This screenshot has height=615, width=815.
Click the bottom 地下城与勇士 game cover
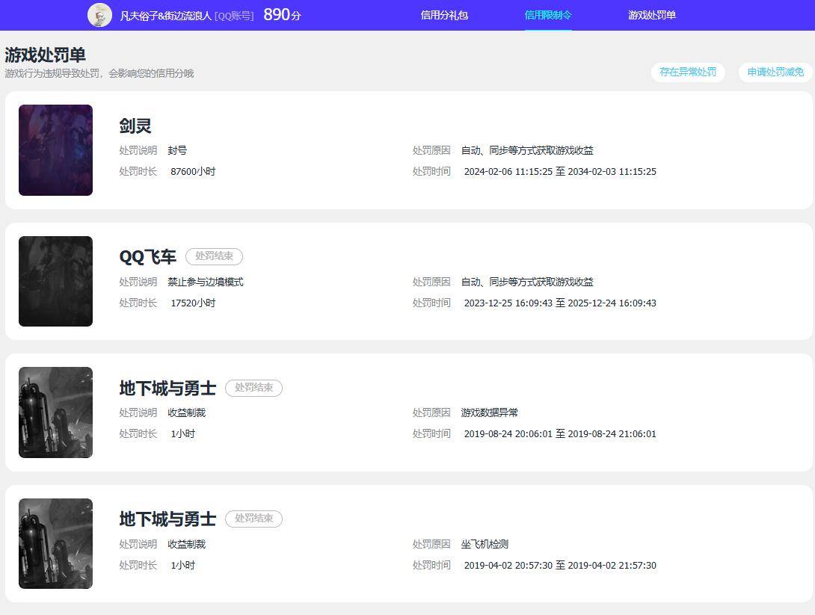(55, 543)
